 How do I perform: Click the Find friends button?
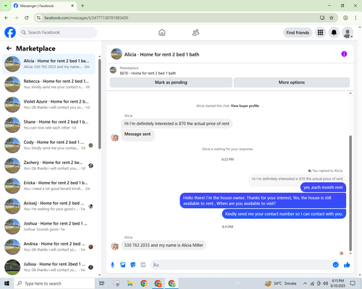pyautogui.click(x=298, y=33)
